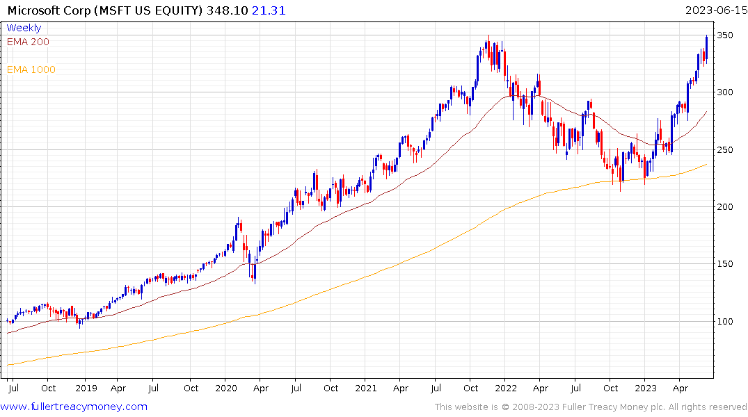Click the 2023 year axis label
This screenshot has width=748, height=417.
point(646,388)
